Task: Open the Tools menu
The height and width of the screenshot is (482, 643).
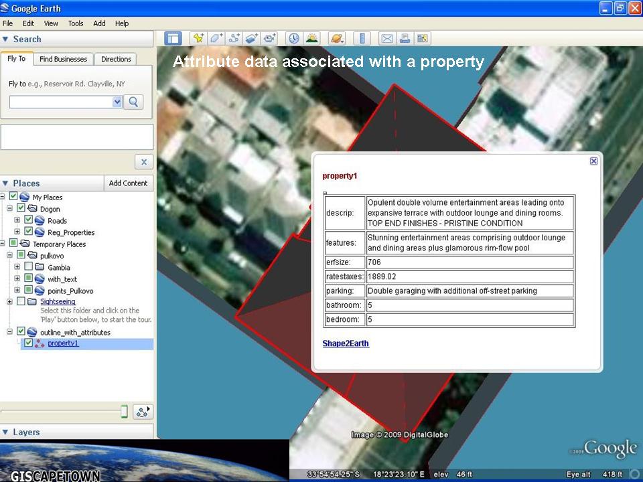Action: [x=76, y=23]
